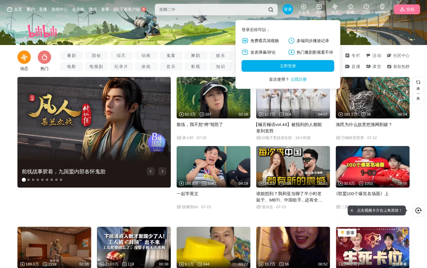Open the 消息 messages icon
This screenshot has width=427, height=268.
coord(319,9)
